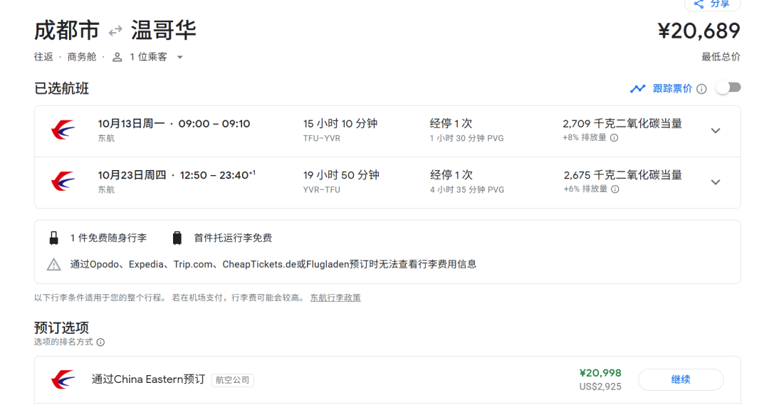Screen dimensions: 769x405
Task: Open the 东航行李政策 link
Action: [335, 298]
